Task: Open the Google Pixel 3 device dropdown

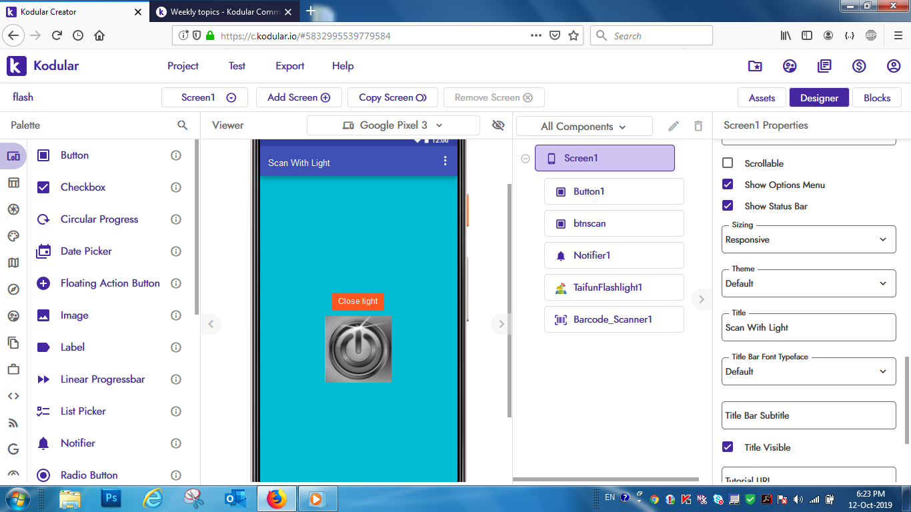Action: point(393,125)
